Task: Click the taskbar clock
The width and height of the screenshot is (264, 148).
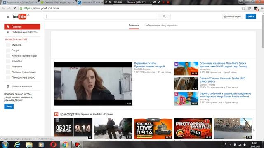Action: click(x=255, y=145)
